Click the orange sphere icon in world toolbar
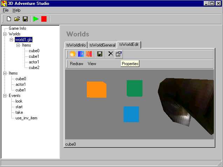The image size is (223, 167). [72, 54]
